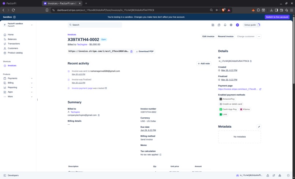Open a new browser tab
295x179 pixels.
(x=86, y=3)
